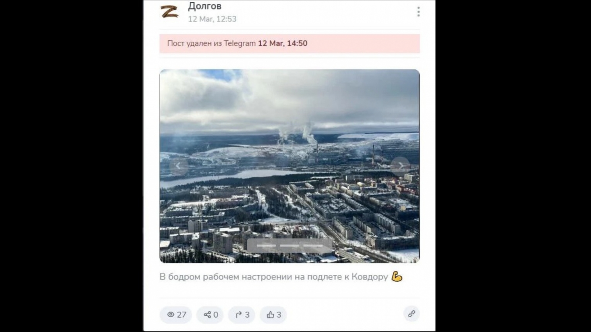Screen dimensions: 591x332
Task: Click the flexed bicep emoji in caption
Action: click(x=397, y=277)
